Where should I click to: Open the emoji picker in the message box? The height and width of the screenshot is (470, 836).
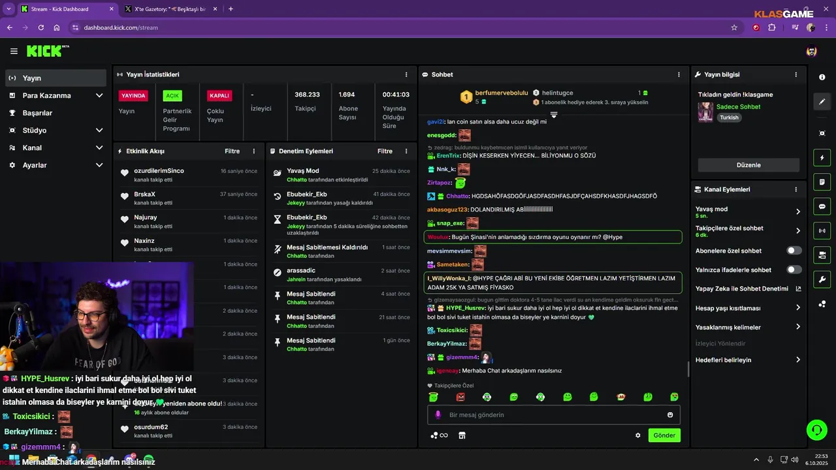coord(670,415)
